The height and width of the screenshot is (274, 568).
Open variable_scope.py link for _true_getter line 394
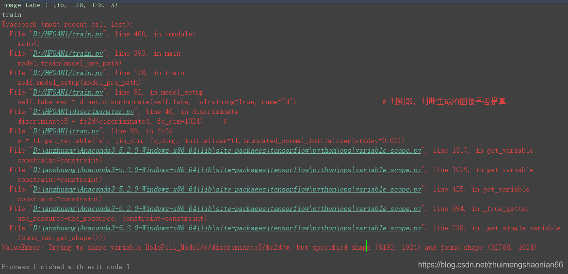pyautogui.click(x=227, y=209)
